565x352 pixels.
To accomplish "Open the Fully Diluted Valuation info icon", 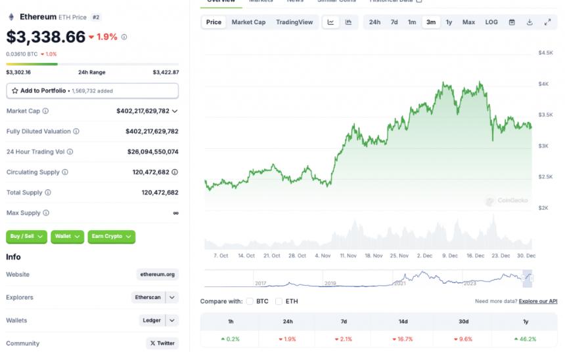I will (76, 132).
